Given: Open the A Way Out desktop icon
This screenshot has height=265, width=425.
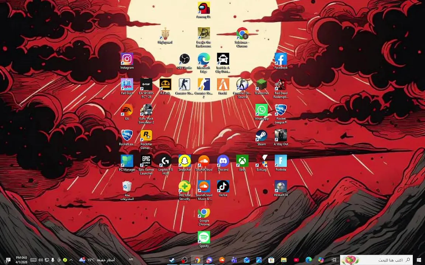Looking at the screenshot, I should click(281, 138).
